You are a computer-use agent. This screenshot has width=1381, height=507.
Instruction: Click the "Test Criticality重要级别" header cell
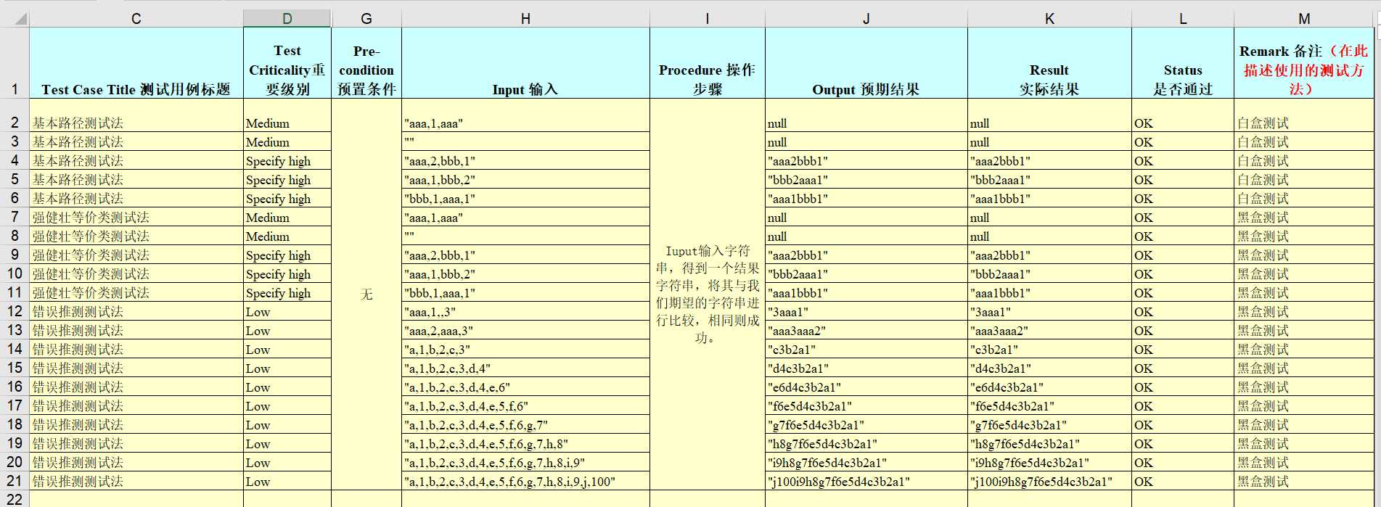[x=287, y=63]
